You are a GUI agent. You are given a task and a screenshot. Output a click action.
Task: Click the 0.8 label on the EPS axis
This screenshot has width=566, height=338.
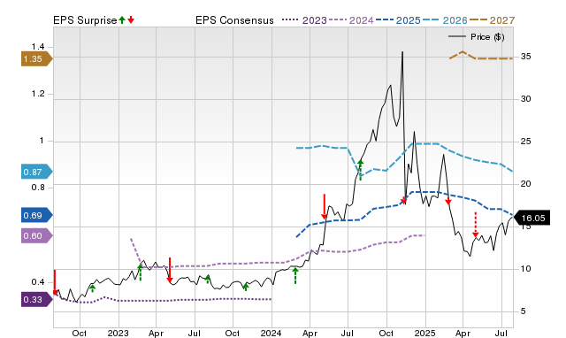[38, 188]
